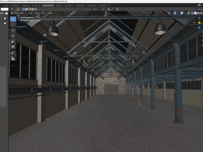The image size is (203, 152).
Task: Switch to the Compositing workspace tab
Action: click(92, 5)
